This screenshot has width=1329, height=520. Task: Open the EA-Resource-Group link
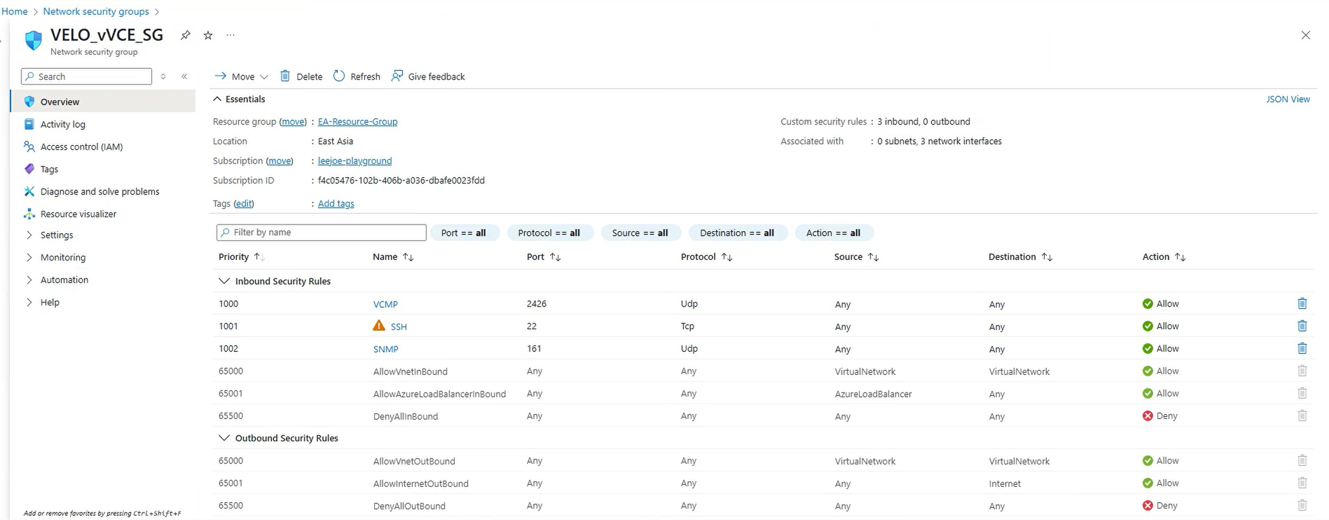point(357,122)
